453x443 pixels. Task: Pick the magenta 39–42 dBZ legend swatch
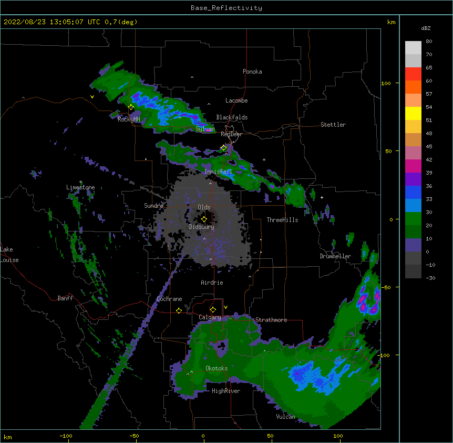[413, 166]
